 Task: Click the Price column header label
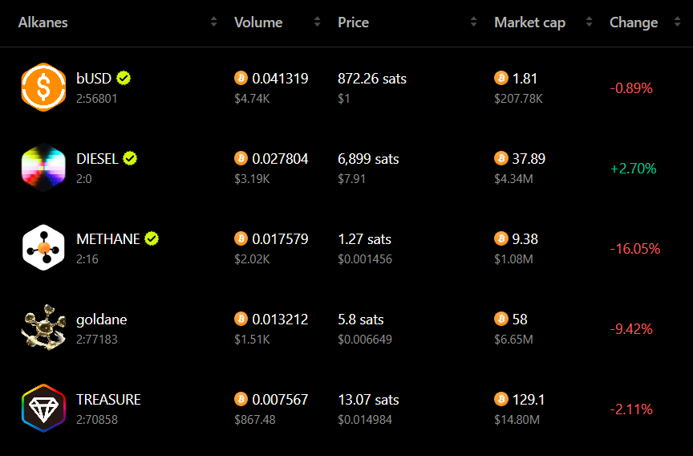(353, 22)
